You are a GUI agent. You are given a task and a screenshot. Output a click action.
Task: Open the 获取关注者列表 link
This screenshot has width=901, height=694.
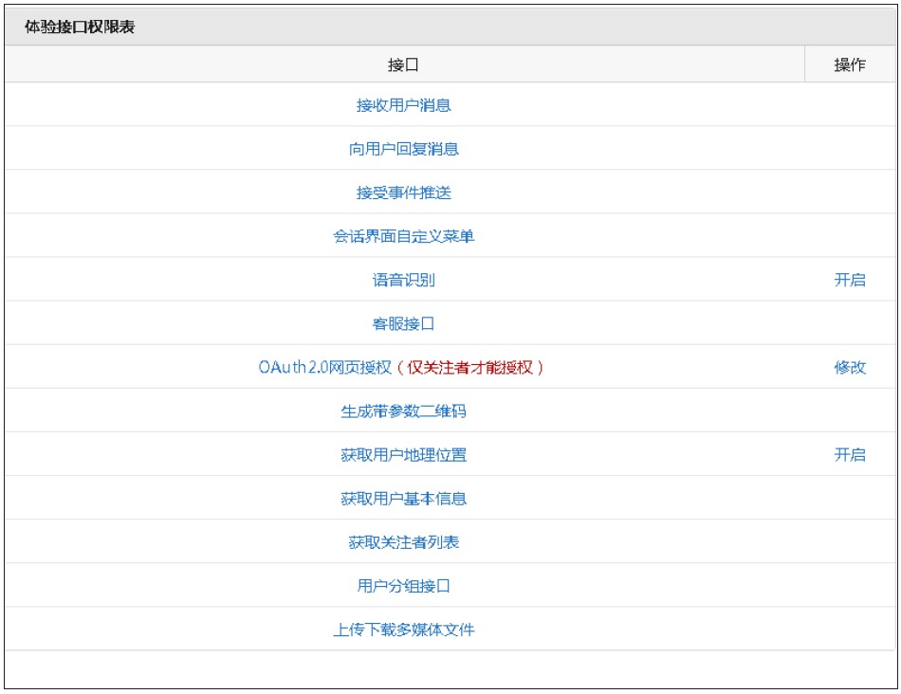point(403,541)
